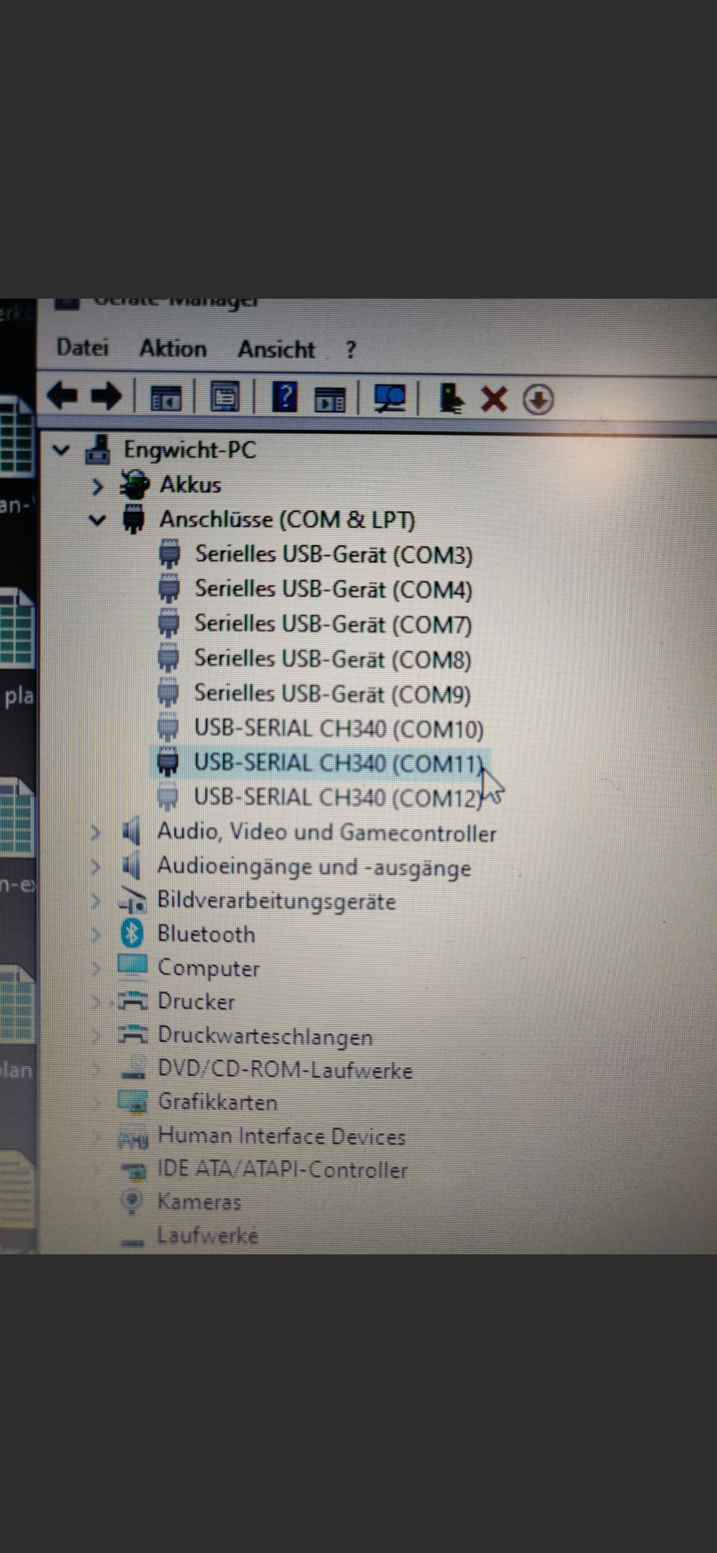Open the Aktion menu
Image resolution: width=717 pixels, height=1553 pixels.
tap(173, 348)
